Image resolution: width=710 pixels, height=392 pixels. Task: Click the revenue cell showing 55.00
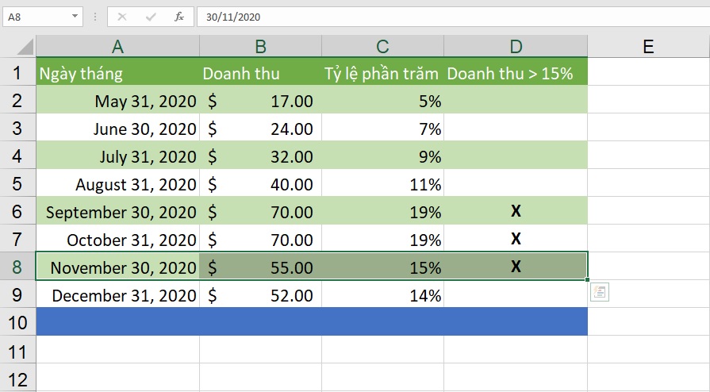coord(260,267)
